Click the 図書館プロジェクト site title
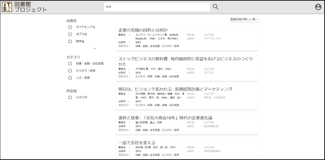 click(x=31, y=7)
